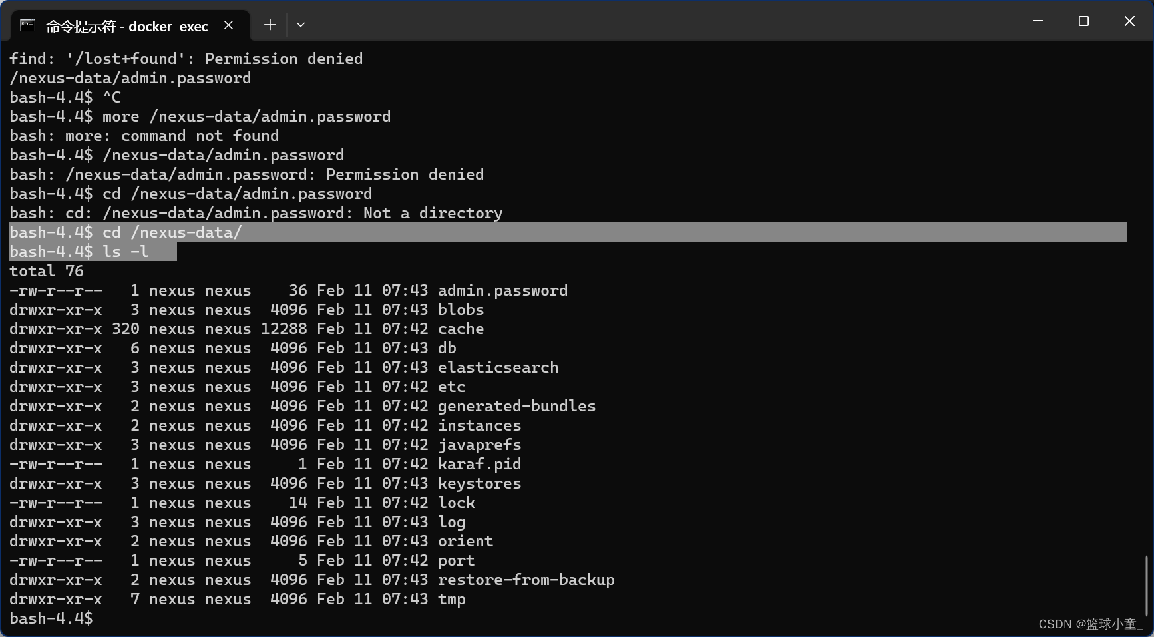Click the 320 link count for cache
Image resolution: width=1154 pixels, height=637 pixels.
125,329
